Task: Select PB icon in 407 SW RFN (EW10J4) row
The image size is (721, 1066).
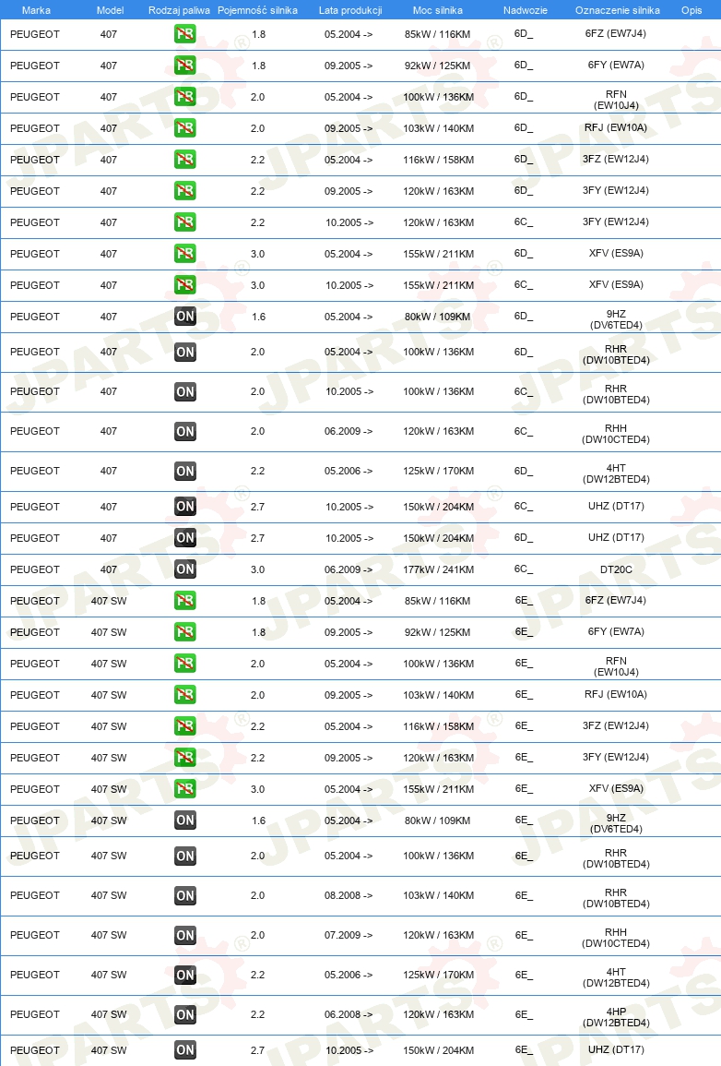Action: pyautogui.click(x=184, y=664)
